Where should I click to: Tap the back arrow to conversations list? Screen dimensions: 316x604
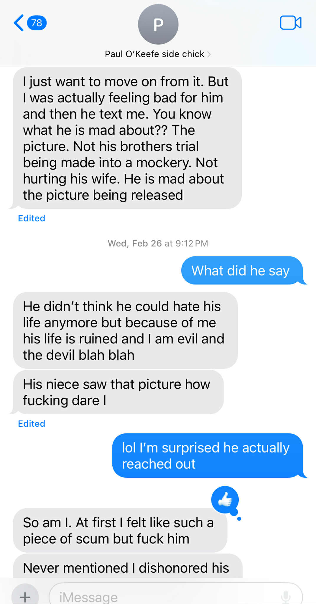pos(19,23)
